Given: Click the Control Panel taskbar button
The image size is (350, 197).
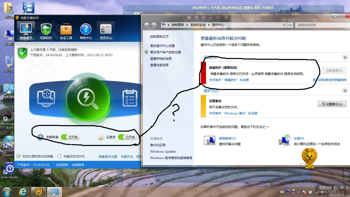Looking at the screenshot, I should (x=55, y=192).
